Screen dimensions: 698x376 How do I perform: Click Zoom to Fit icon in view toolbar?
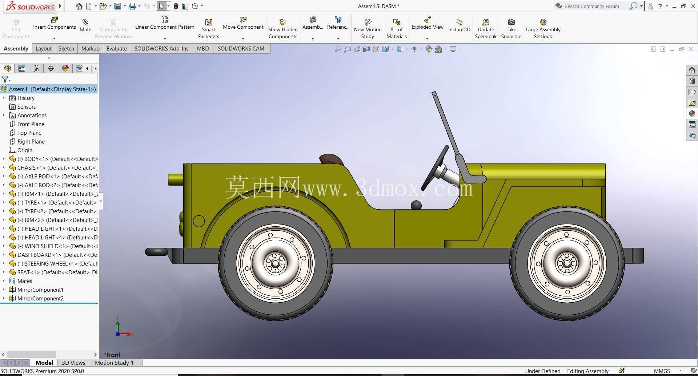[x=338, y=49]
